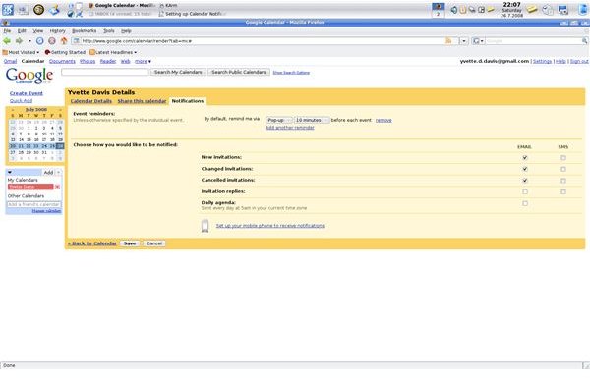The width and height of the screenshot is (590, 378).
Task: Enable SMS for Changed invitations
Action: point(563,169)
